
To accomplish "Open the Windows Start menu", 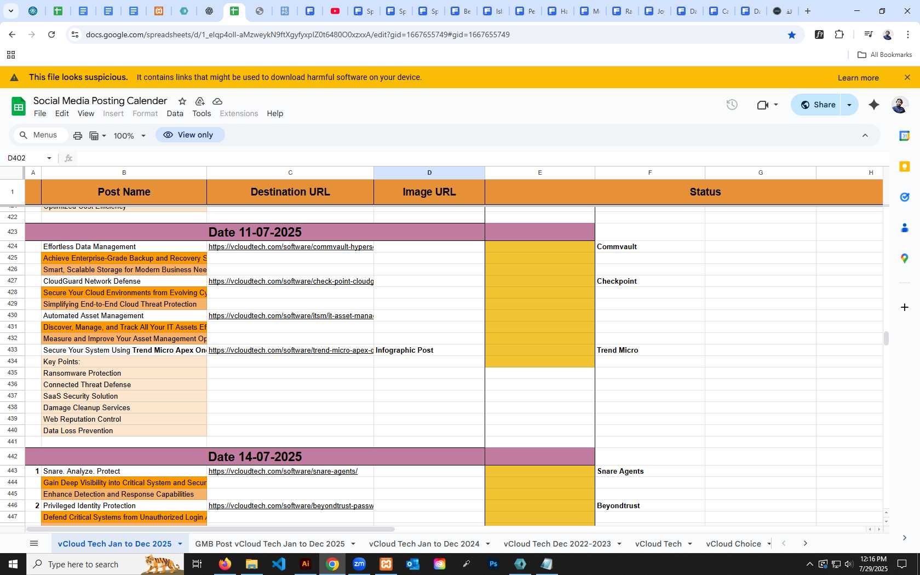I will [13, 564].
